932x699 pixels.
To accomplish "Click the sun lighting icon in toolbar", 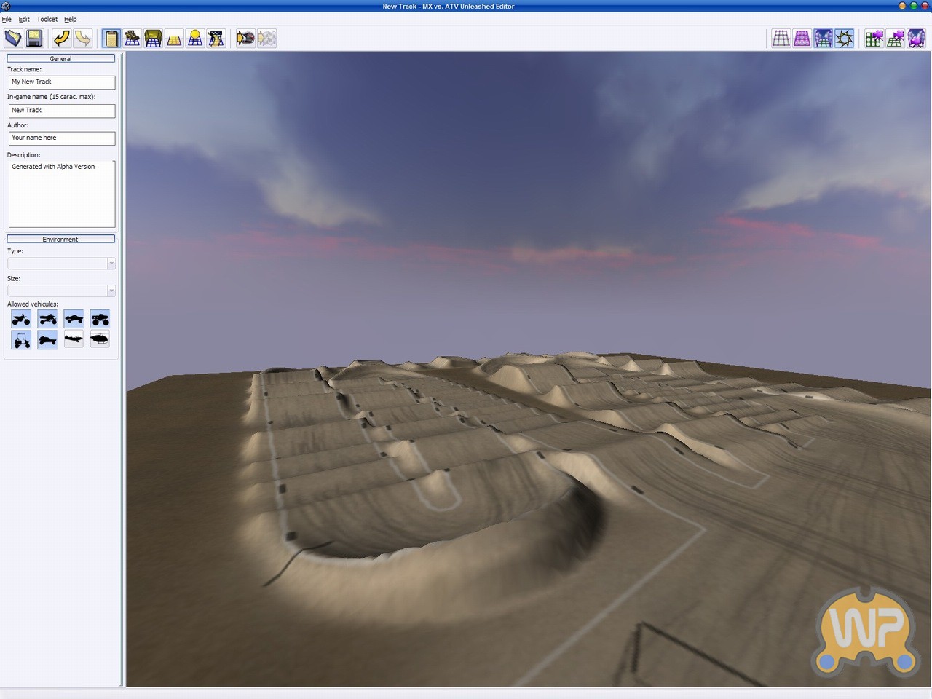I will click(x=845, y=38).
